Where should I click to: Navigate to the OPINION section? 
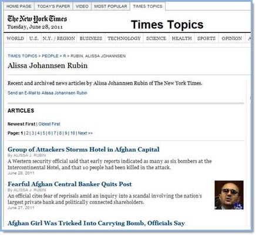232,38
